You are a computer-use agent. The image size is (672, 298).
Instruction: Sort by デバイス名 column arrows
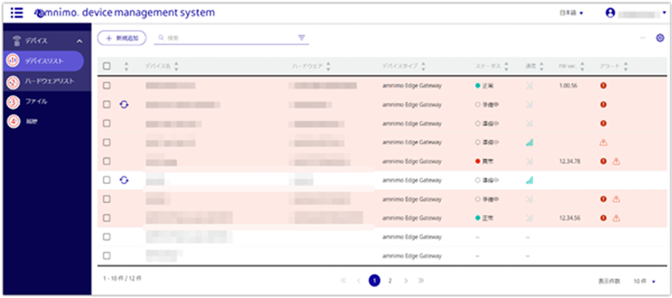coord(177,66)
